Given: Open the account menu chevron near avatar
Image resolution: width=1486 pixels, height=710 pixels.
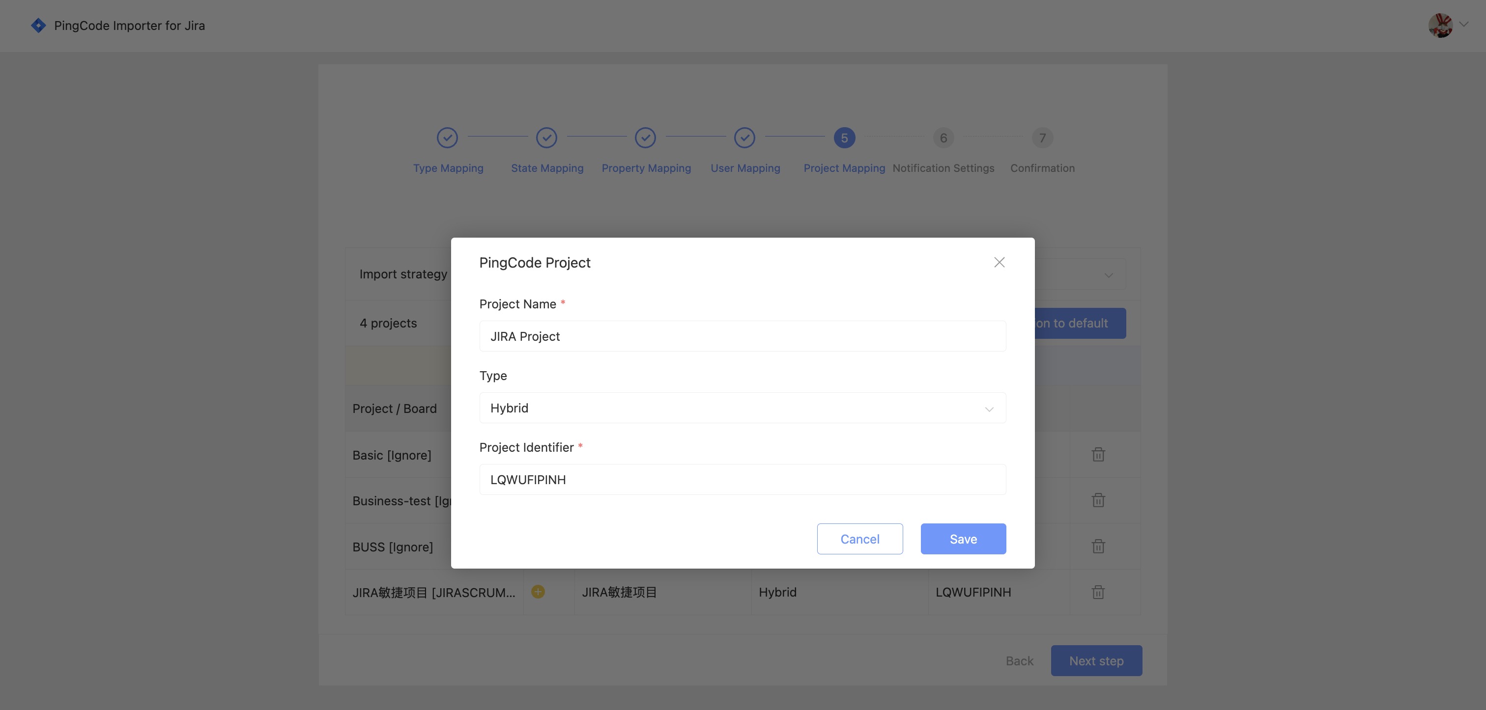Looking at the screenshot, I should pos(1463,26).
